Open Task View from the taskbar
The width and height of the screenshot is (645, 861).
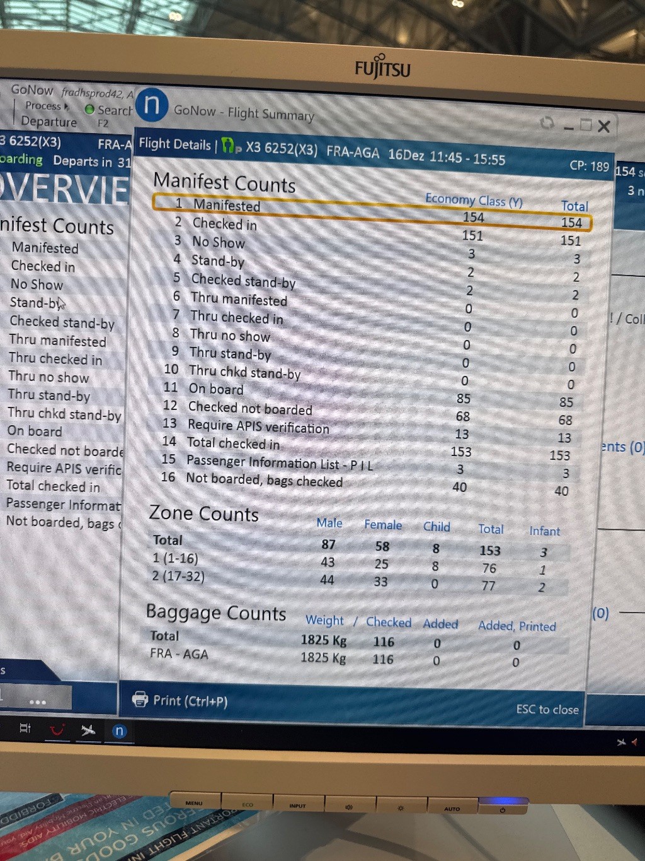(x=25, y=729)
